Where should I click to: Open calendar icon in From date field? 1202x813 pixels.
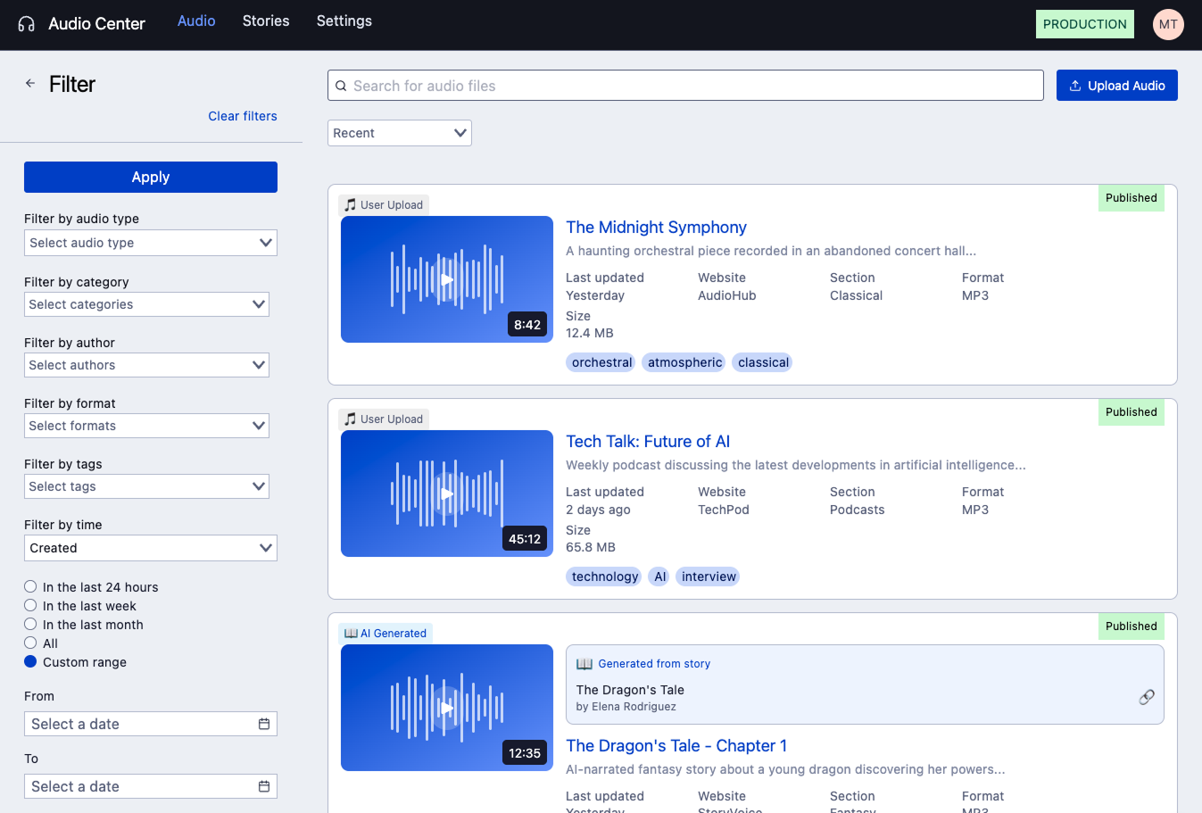[264, 724]
